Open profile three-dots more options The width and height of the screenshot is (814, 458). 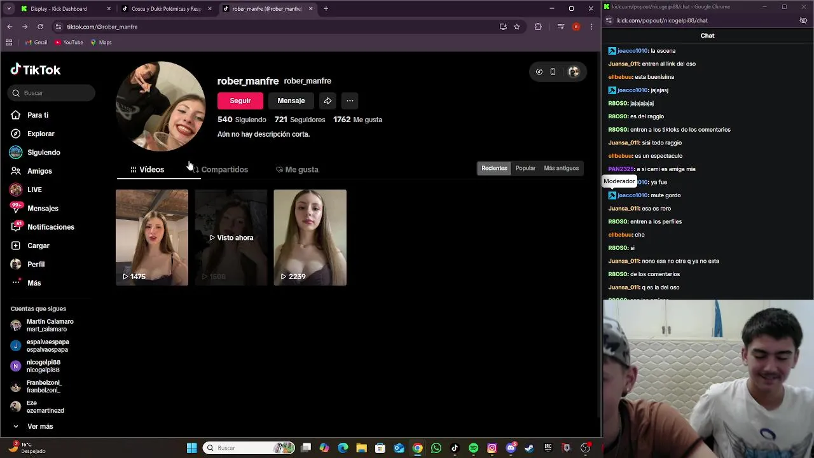[x=350, y=101]
